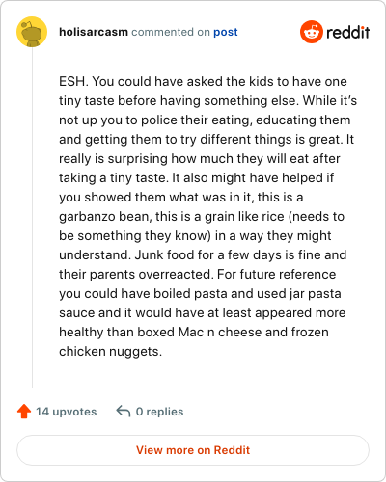The width and height of the screenshot is (386, 482).
Task: Click the "their parents overreacted" text
Action: tap(136, 275)
